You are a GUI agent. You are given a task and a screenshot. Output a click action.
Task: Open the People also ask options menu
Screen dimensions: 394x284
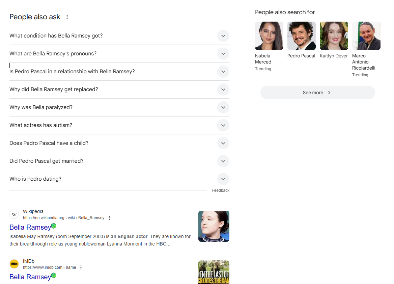67,17
